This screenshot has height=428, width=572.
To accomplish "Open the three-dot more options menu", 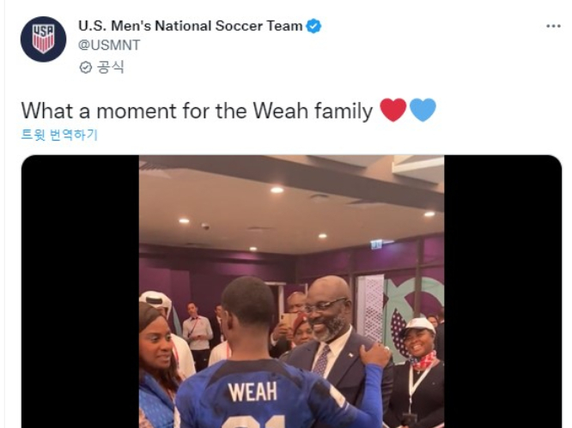I will point(553,27).
